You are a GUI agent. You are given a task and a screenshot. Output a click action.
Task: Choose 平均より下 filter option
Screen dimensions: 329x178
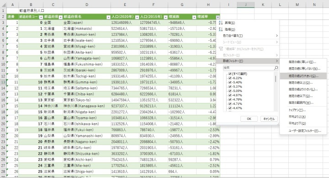pos(303,124)
